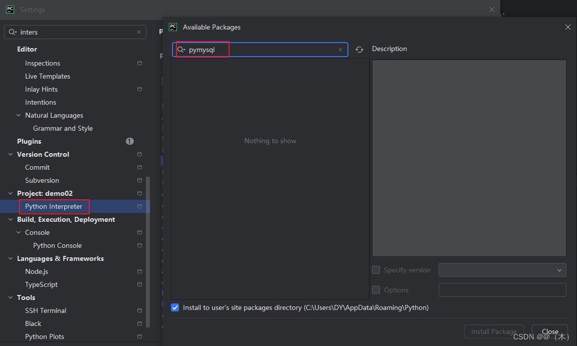Image resolution: width=577 pixels, height=346 pixels.
Task: Collapse the Tools section
Action: pyautogui.click(x=11, y=297)
